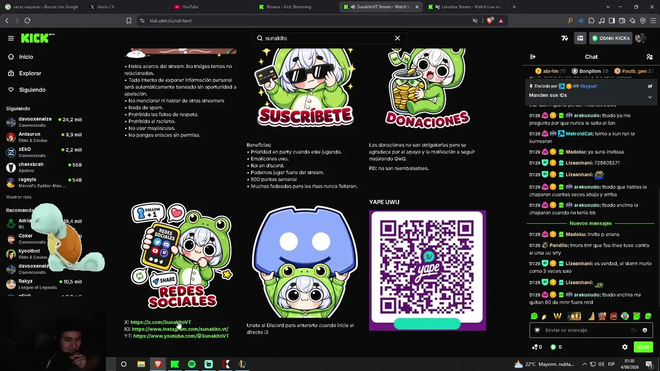This screenshot has height=371, width=660.
Task: Open the browser main menu
Action: pos(653,21)
